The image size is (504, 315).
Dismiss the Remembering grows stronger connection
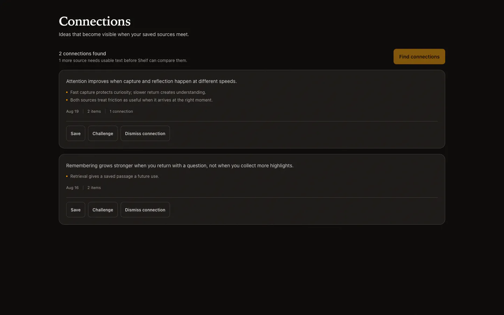(x=145, y=210)
